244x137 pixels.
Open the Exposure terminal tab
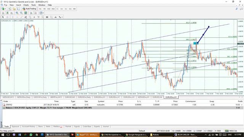coord(15,127)
